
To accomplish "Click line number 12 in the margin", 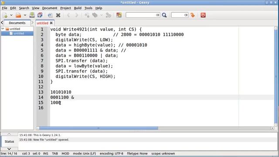I will click(x=41, y=87).
